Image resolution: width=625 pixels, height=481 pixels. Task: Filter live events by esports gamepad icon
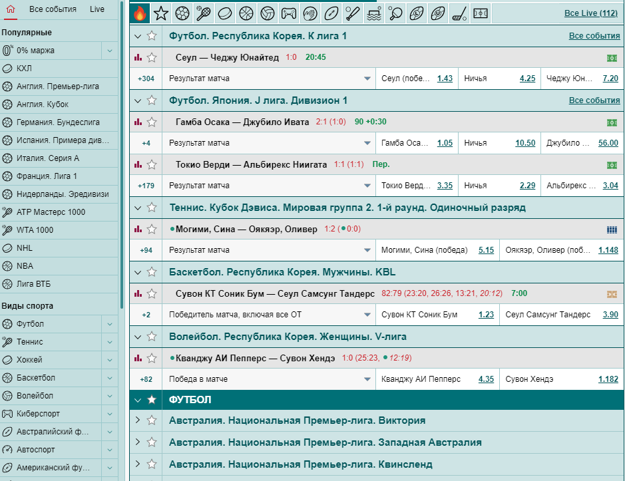pos(289,13)
